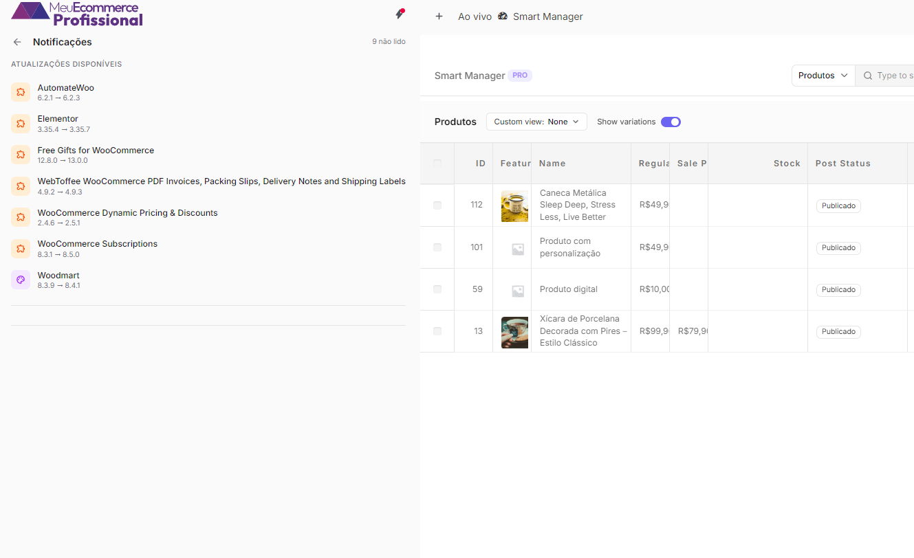The image size is (914, 558).
Task: Click the 9 não lido counter
Action: pyautogui.click(x=389, y=42)
